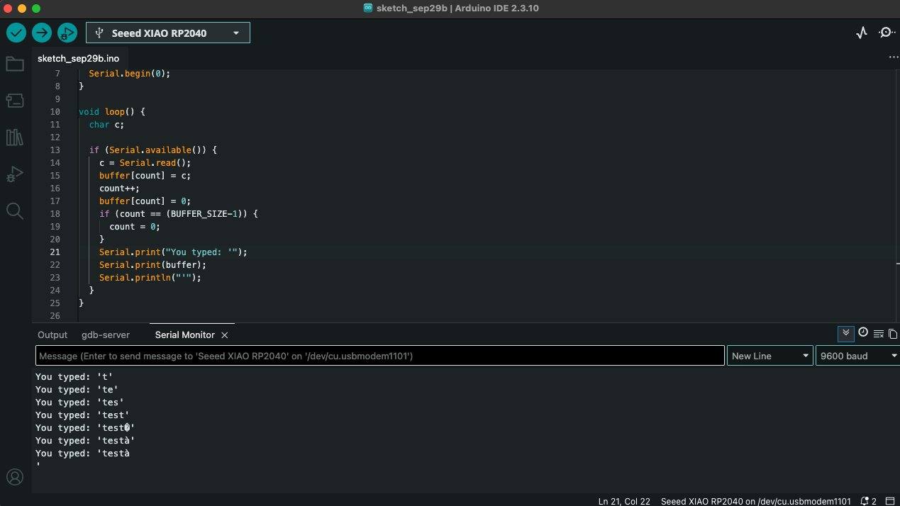
Task: Click the 'buffer[count] = 0;' line
Action: pyautogui.click(x=145, y=201)
